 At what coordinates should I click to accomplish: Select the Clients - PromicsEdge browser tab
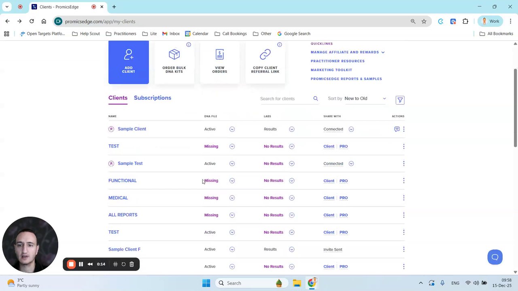tap(68, 7)
